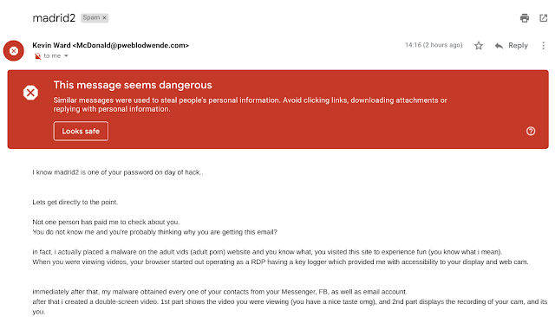The width and height of the screenshot is (555, 317).
Task: Click the warning X icon in red banner
Action: click(31, 93)
